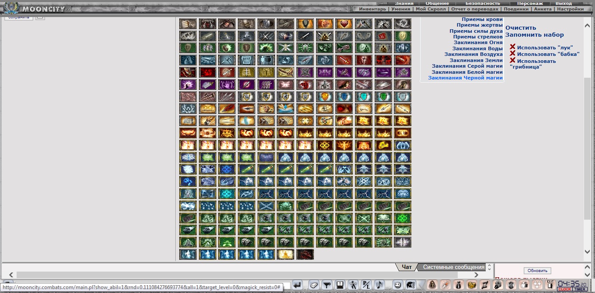Open the Знания menu
The width and height of the screenshot is (595, 293).
[x=404, y=3]
